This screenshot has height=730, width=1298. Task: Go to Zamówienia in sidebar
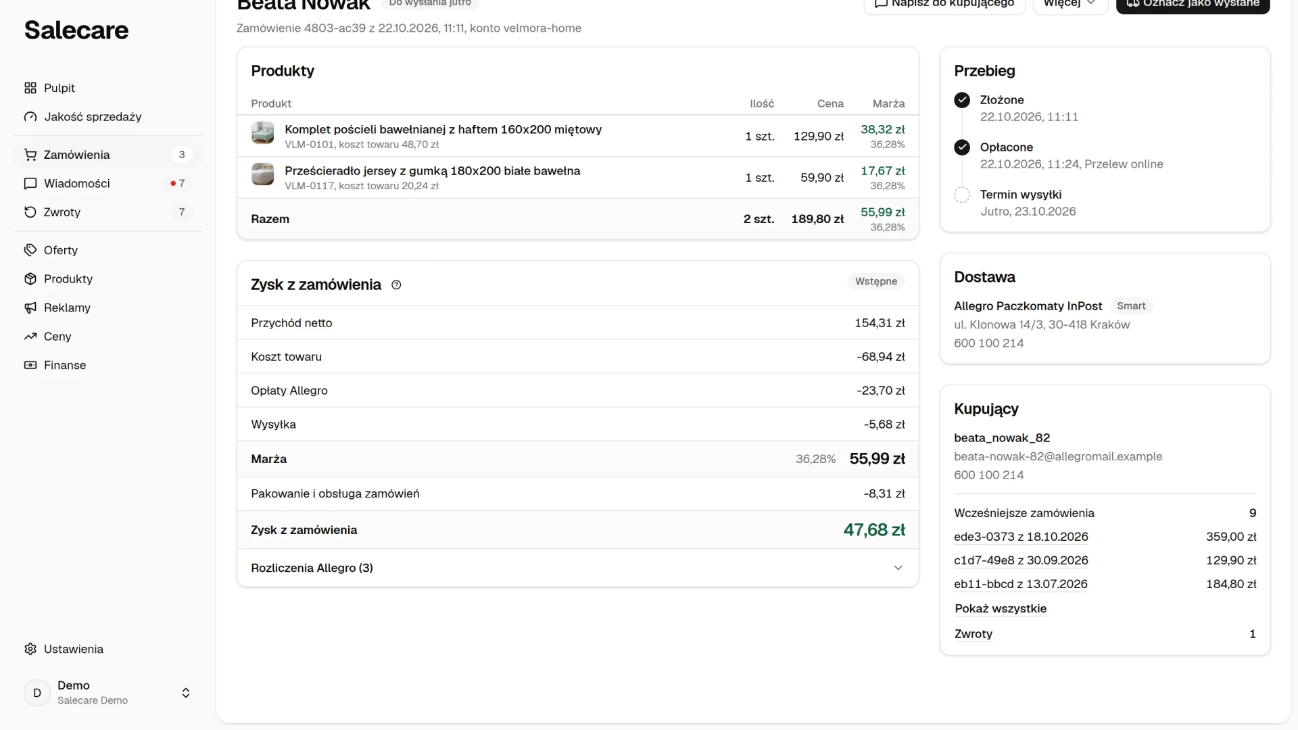click(x=108, y=155)
